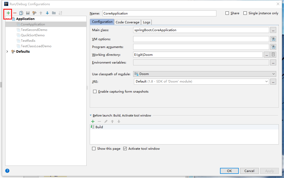This screenshot has height=178, width=284.
Task: Click in the Environment variables field
Action: click(x=201, y=63)
